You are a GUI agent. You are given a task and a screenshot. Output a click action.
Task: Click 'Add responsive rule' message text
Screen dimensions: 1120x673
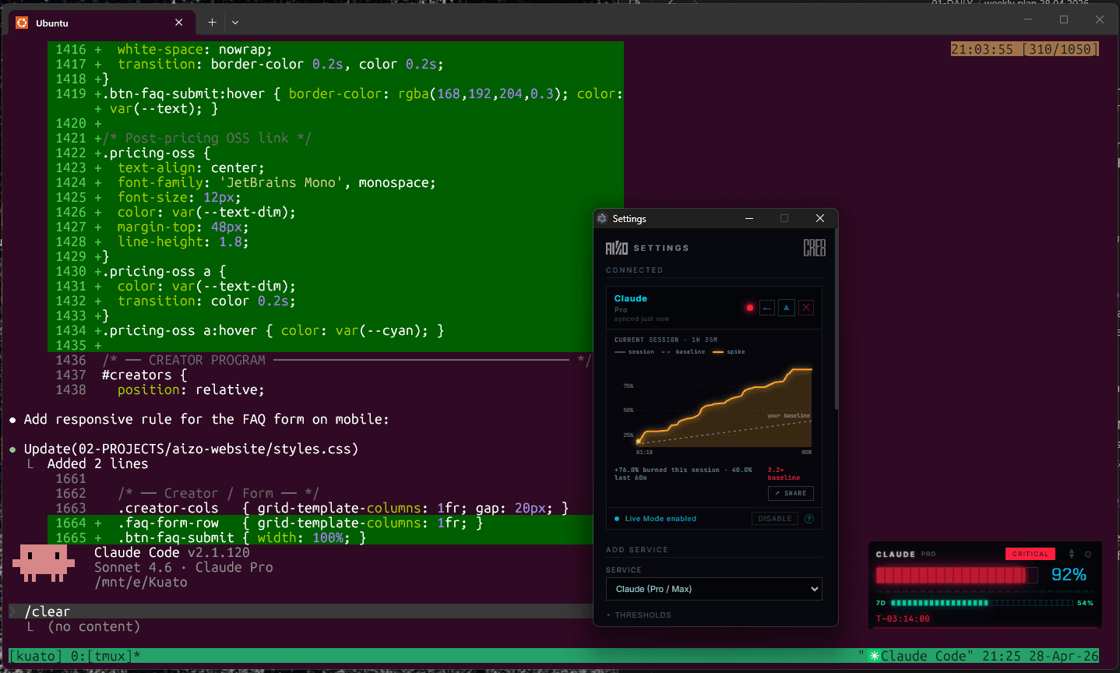pos(206,419)
